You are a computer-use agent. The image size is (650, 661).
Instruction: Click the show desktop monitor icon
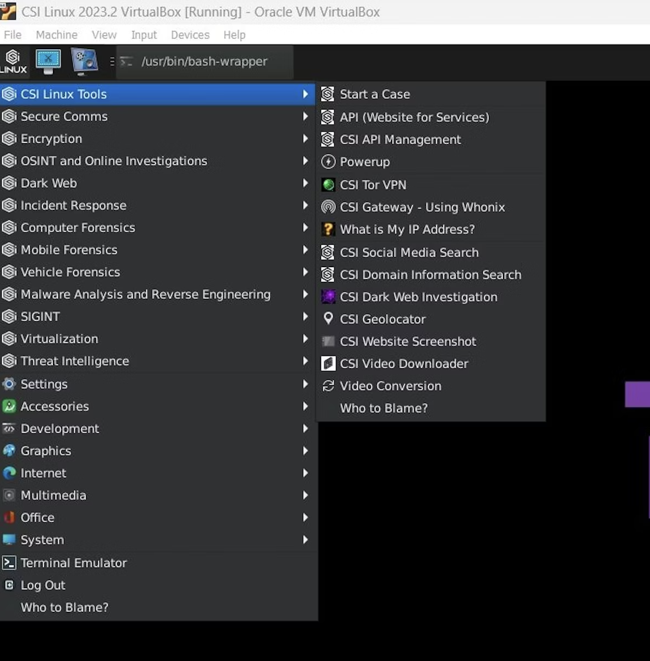[x=48, y=61]
